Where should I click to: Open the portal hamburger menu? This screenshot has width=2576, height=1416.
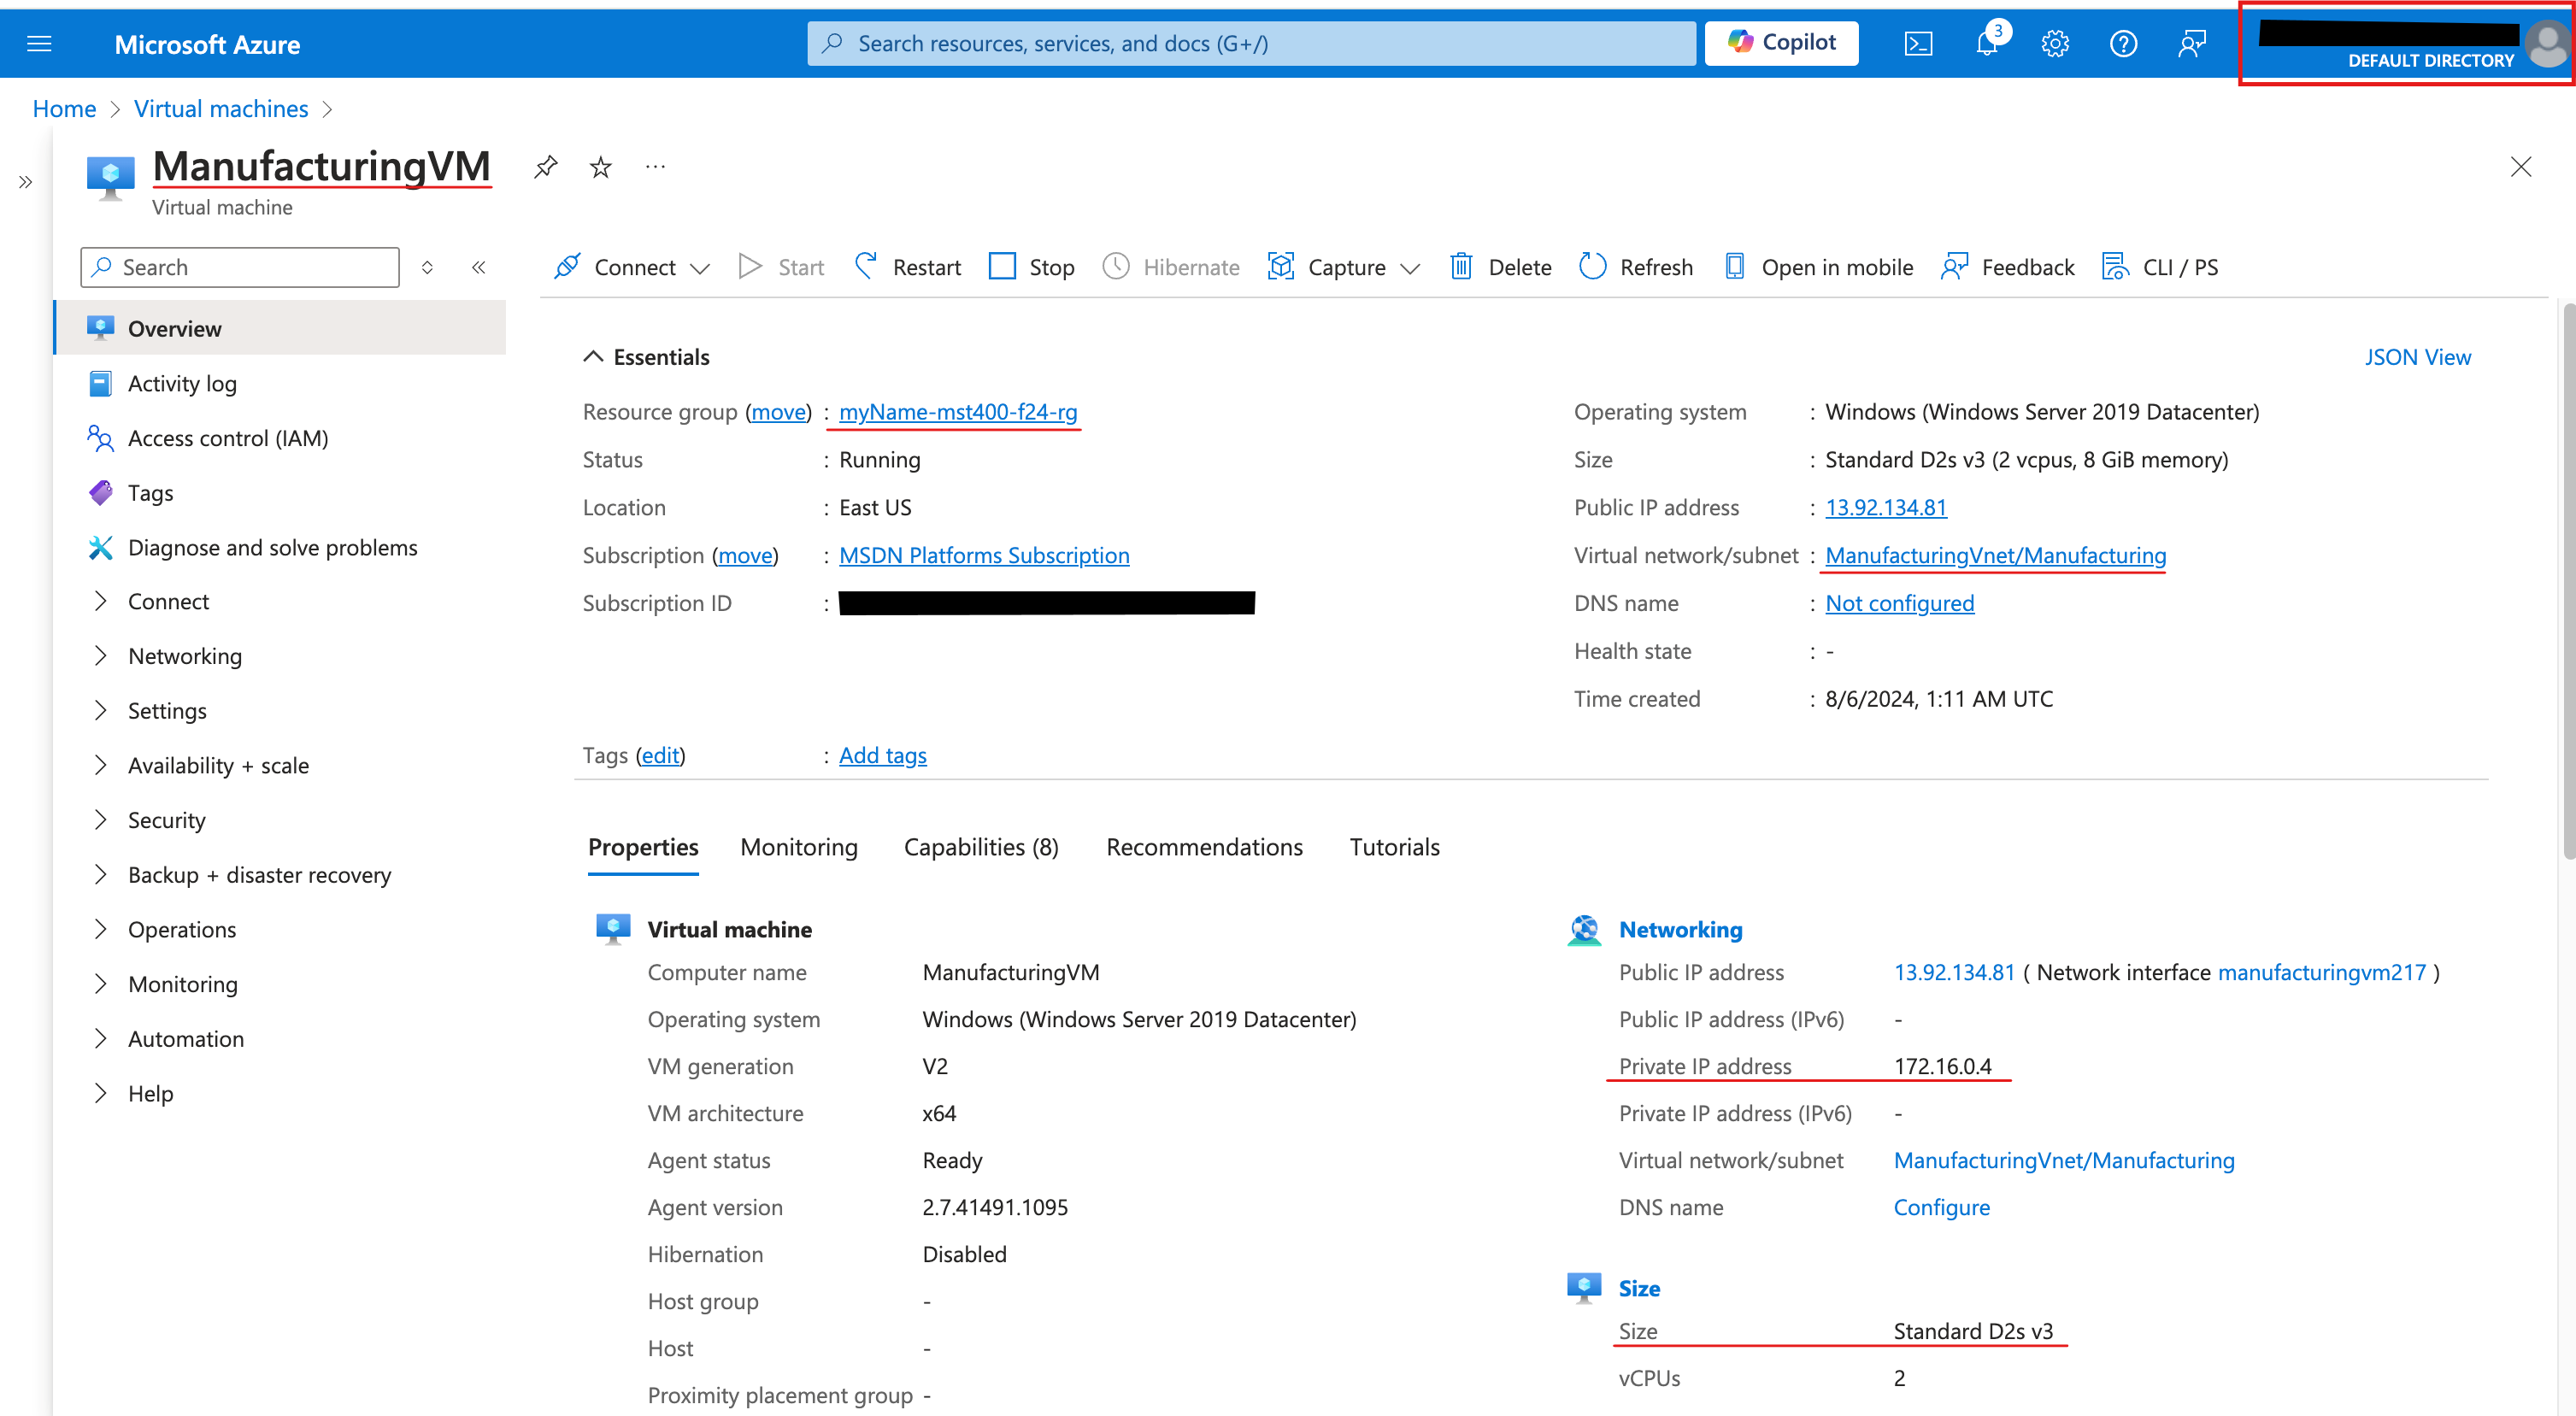(39, 44)
